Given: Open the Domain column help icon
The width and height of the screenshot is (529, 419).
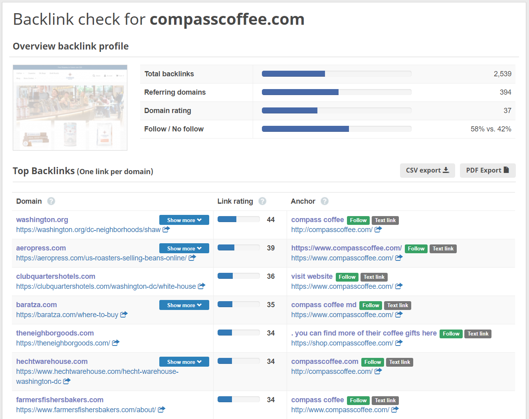Looking at the screenshot, I should tap(51, 201).
